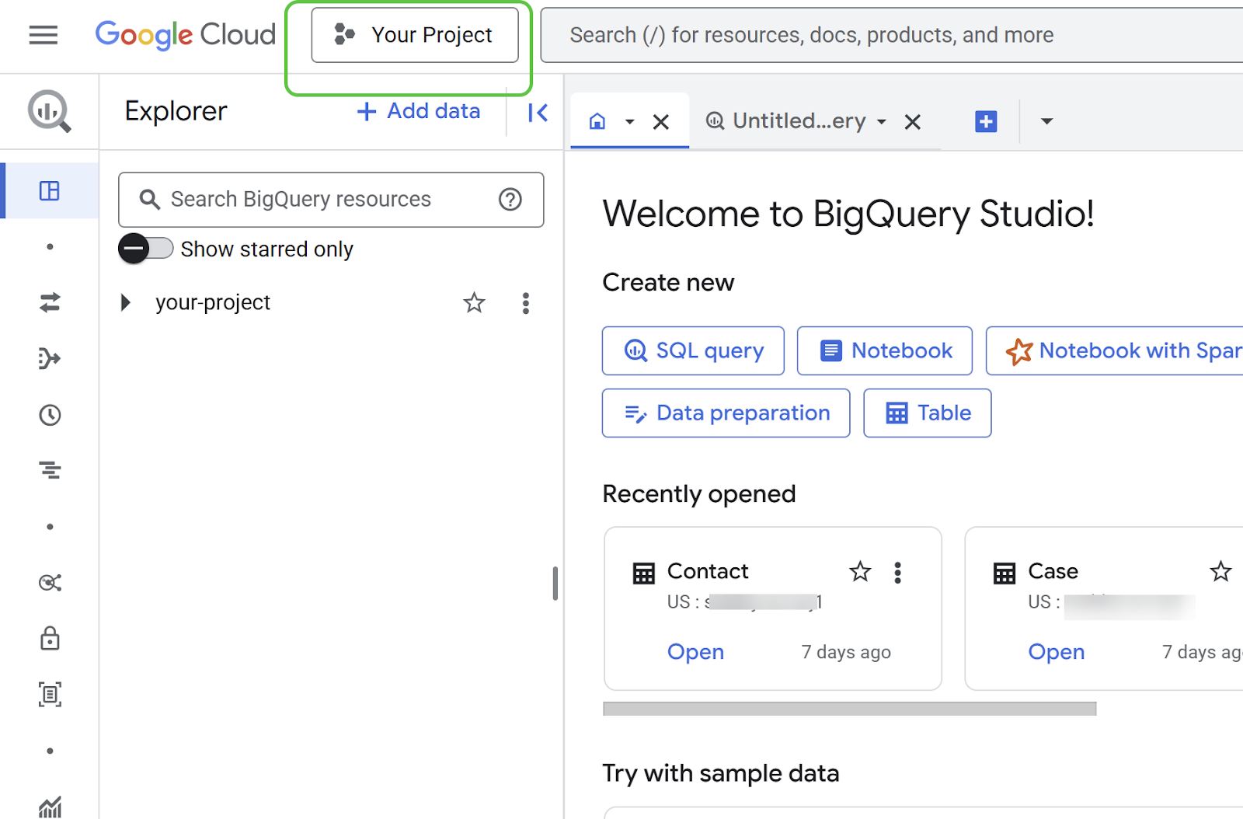The height and width of the screenshot is (819, 1243).
Task: Open the merging-arrows pipeline sidebar icon
Action: click(50, 358)
